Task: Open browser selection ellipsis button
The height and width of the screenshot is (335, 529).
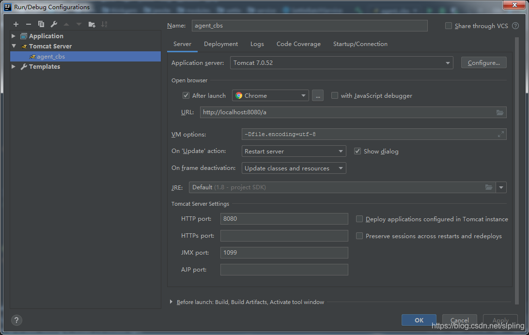Action: tap(318, 96)
